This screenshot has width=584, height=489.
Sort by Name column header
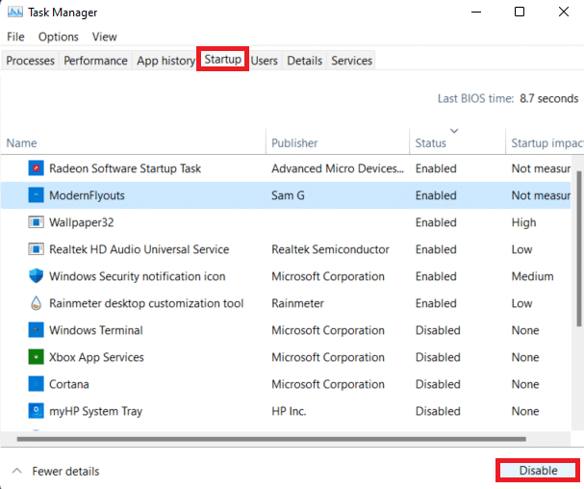[22, 143]
